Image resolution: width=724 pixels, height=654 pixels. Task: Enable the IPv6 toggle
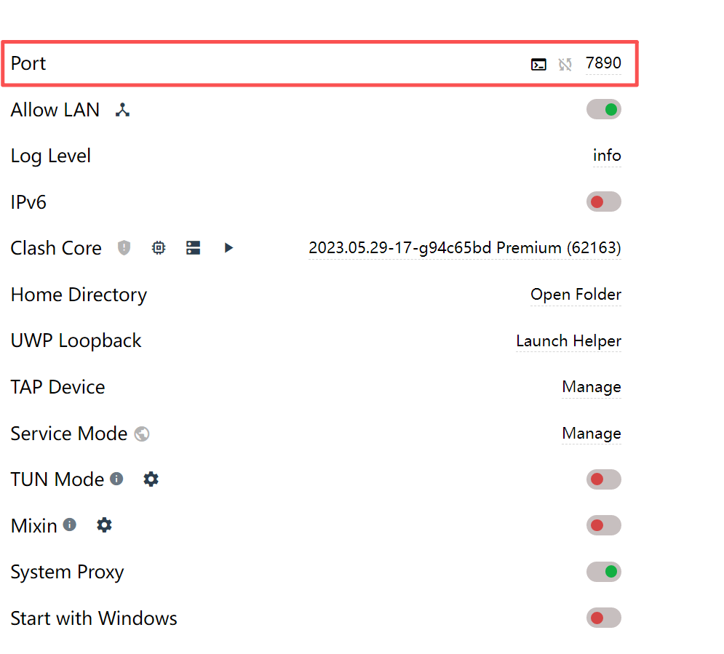pos(603,202)
